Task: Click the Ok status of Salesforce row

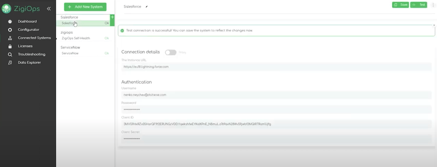Action: 107,23
